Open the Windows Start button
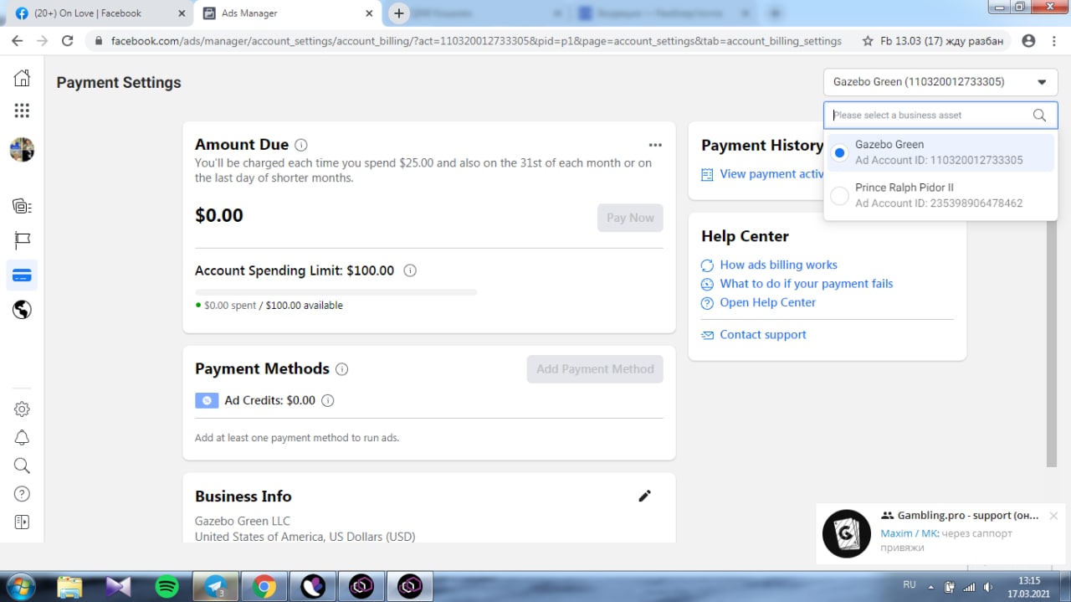The image size is (1071, 602). (23, 586)
